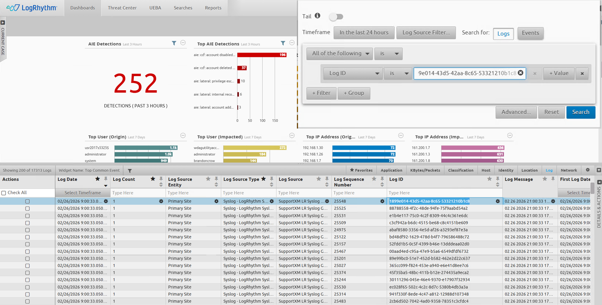Select the first log row checkbox
Viewport: 602px width, 305px height.
[27, 201]
